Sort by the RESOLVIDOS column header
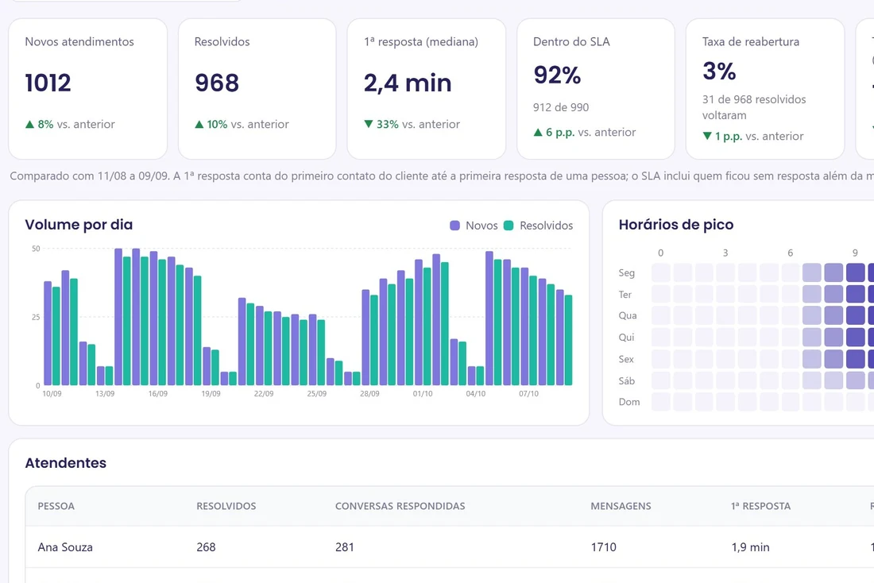This screenshot has width=874, height=583. 226,506
